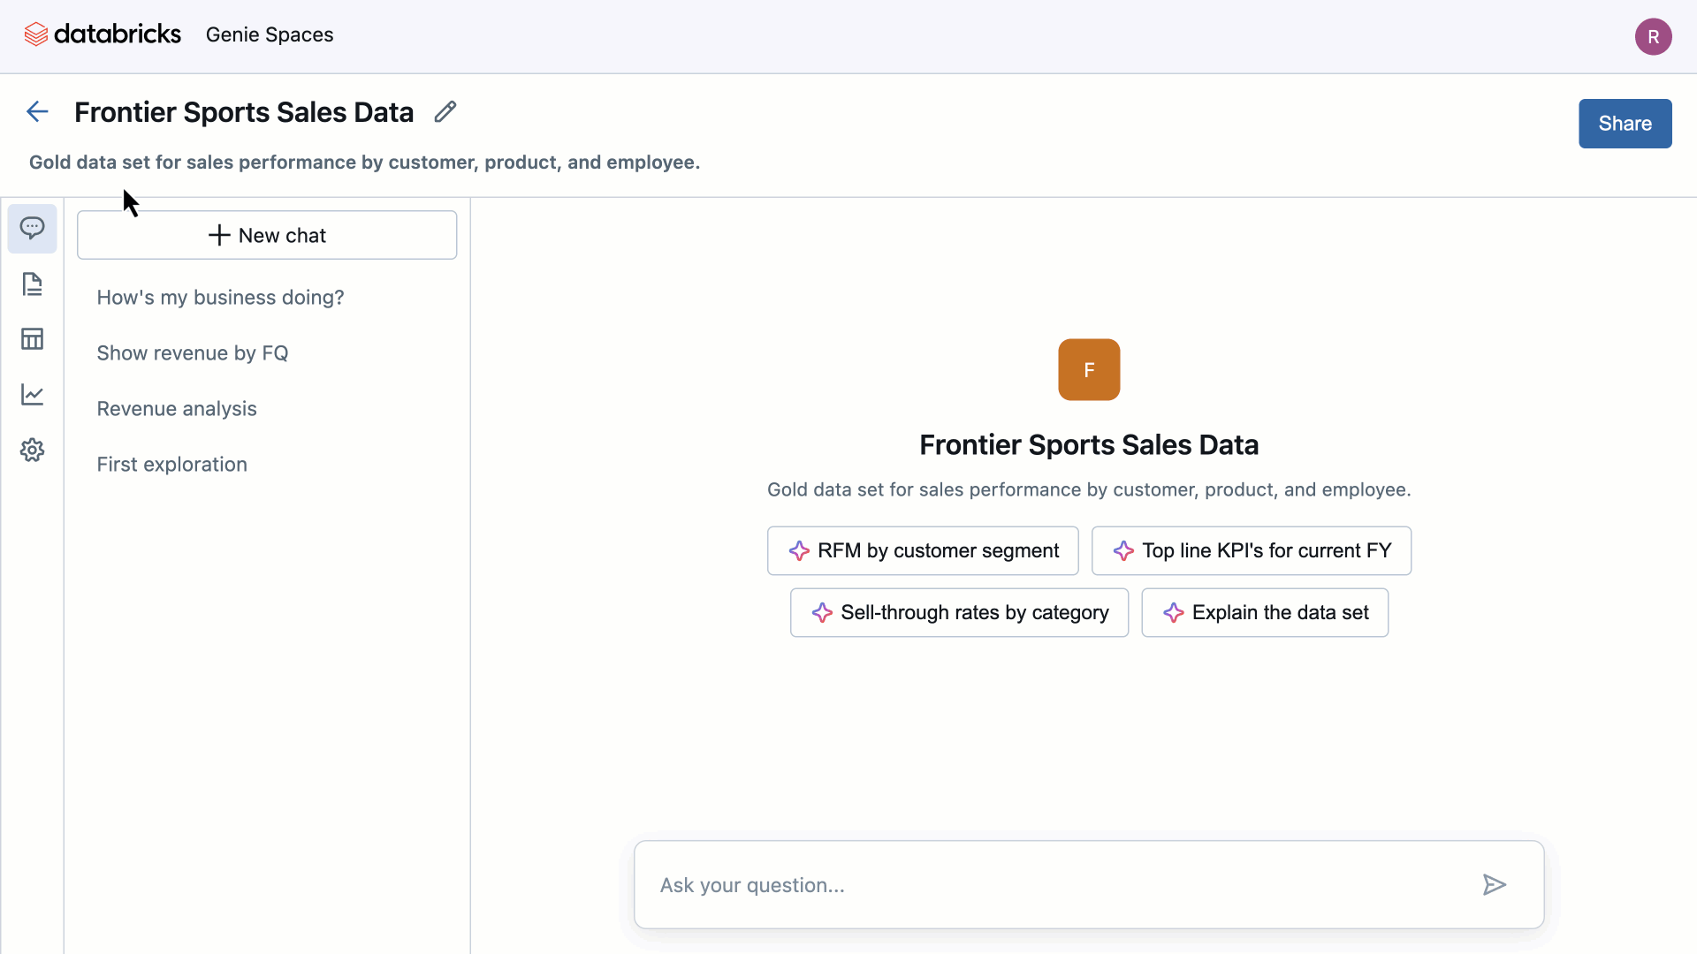Image resolution: width=1697 pixels, height=954 pixels.
Task: Select 'RFM by customer segment' suggestion
Action: (x=925, y=549)
